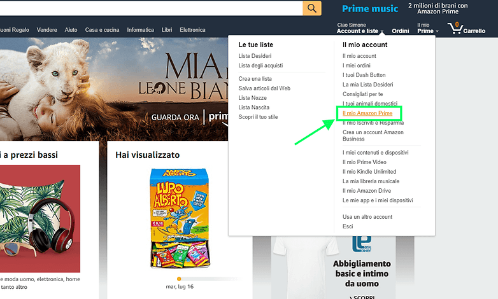This screenshot has height=299, width=498.
Task: Open Ordini in the header
Action: pyautogui.click(x=400, y=31)
